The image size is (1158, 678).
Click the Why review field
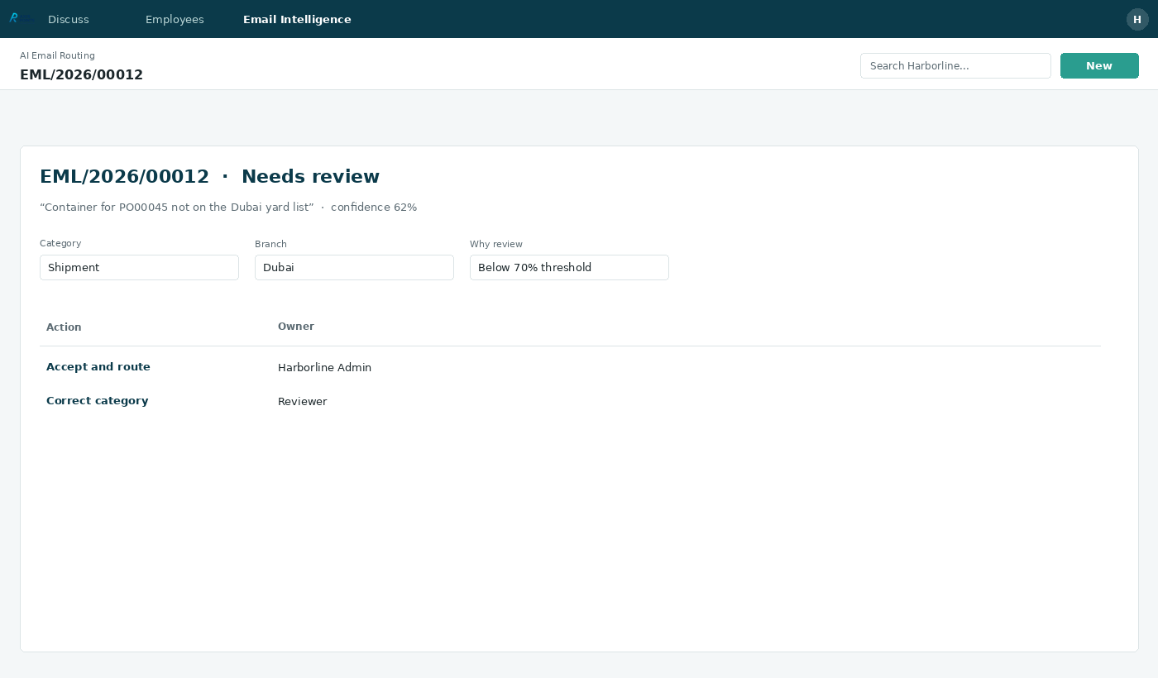coord(569,267)
